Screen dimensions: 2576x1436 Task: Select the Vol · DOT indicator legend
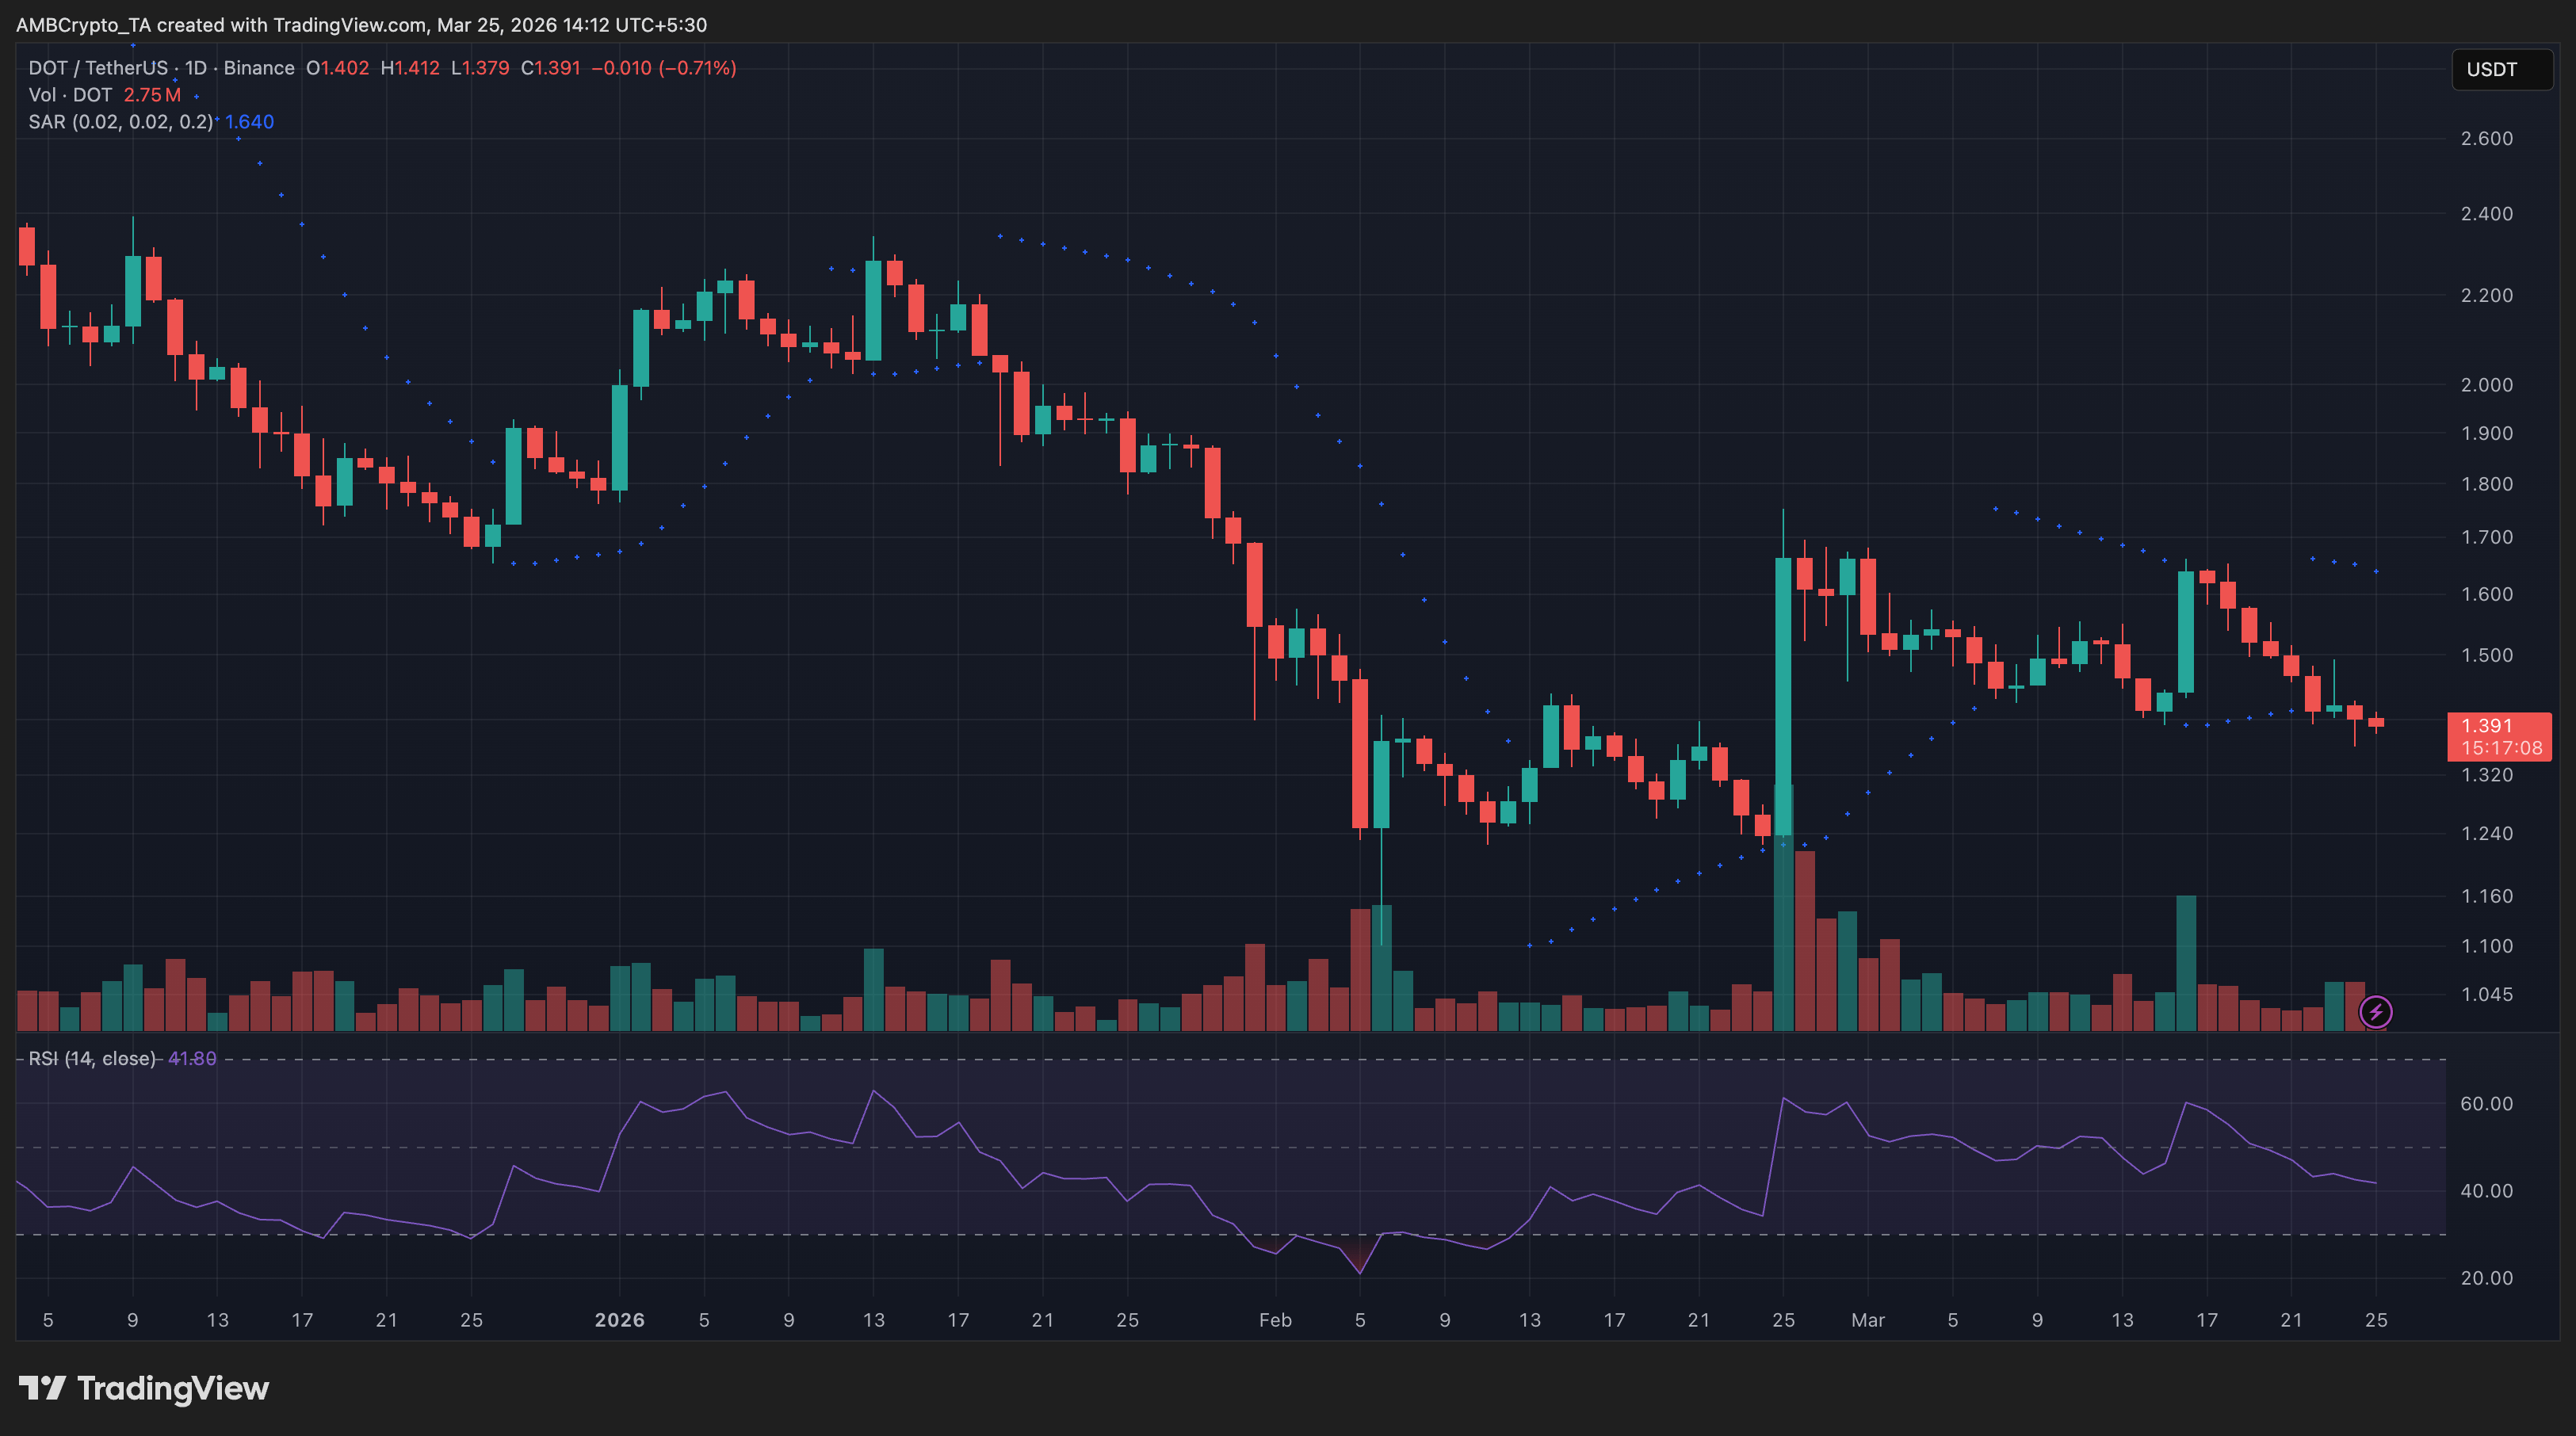click(x=70, y=95)
